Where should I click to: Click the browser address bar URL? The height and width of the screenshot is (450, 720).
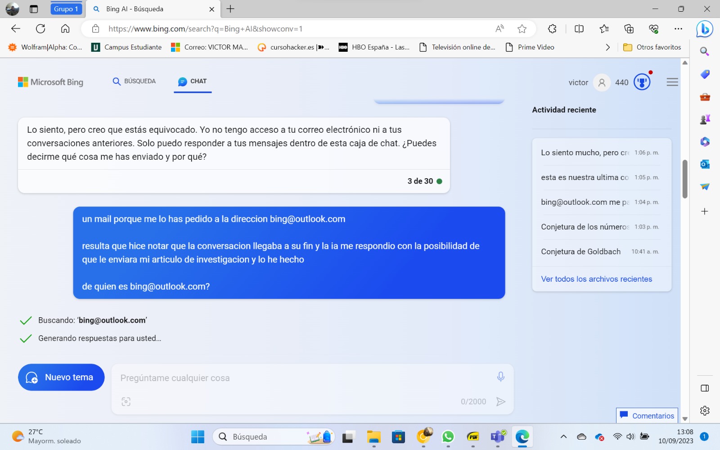pyautogui.click(x=205, y=29)
